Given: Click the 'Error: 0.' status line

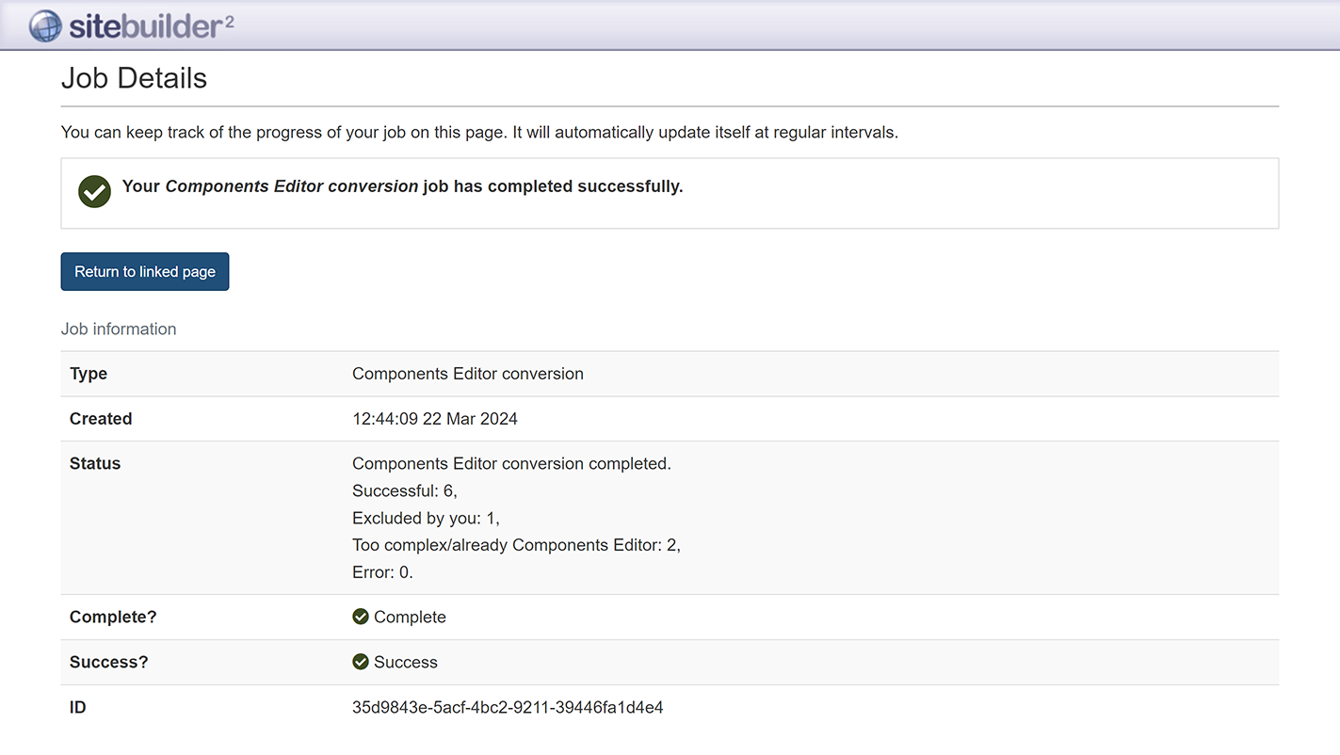Looking at the screenshot, I should pyautogui.click(x=382, y=571).
